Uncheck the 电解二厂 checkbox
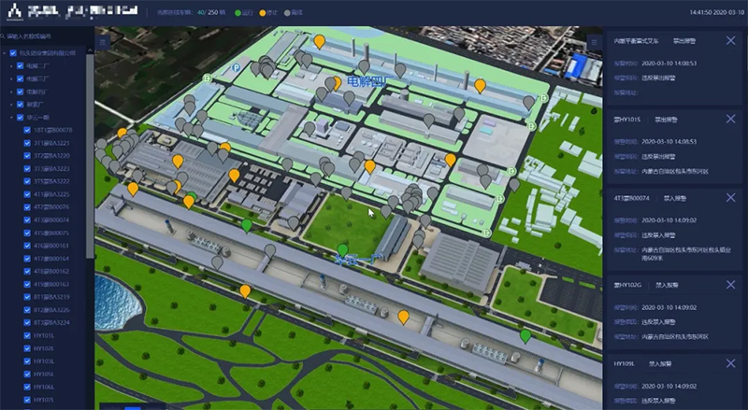The image size is (748, 410). coord(19,66)
